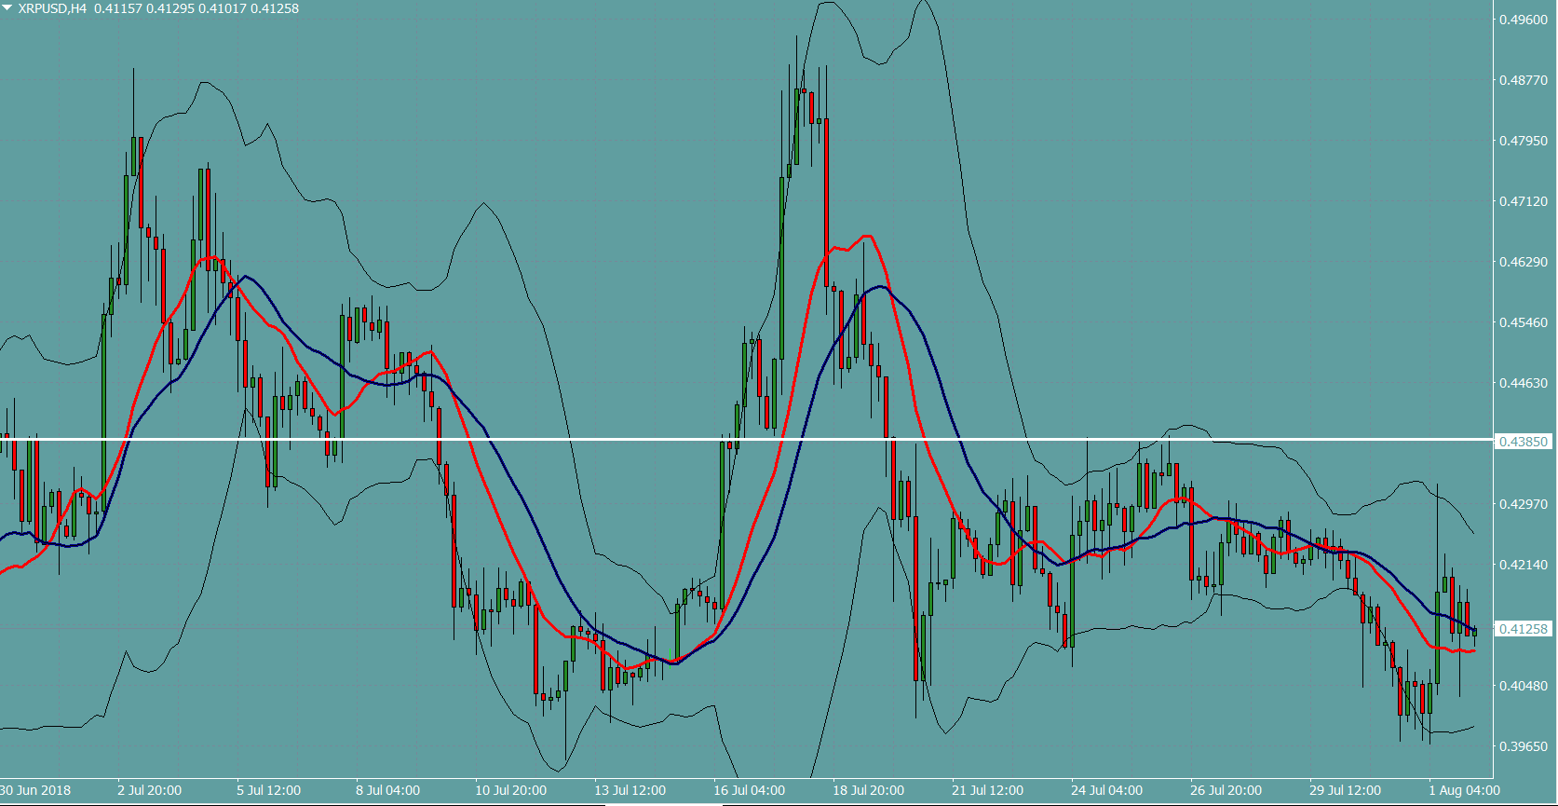The image size is (1558, 806).
Task: Click the 0.44630 price axis label
Action: coord(1524,383)
